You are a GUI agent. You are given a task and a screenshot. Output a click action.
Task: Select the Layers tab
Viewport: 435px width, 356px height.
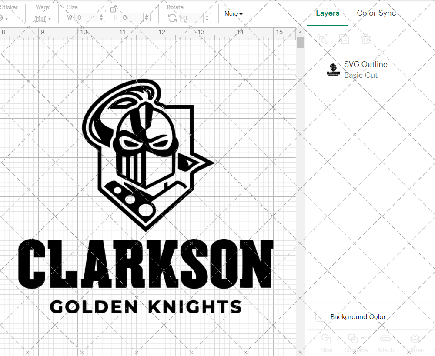click(x=328, y=13)
